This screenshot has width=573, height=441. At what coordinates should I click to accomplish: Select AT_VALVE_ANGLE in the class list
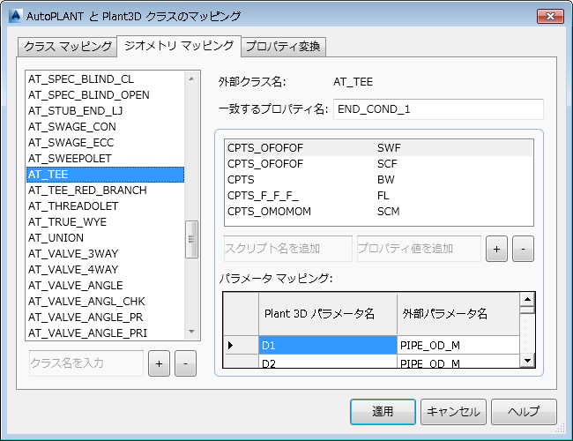[105, 286]
